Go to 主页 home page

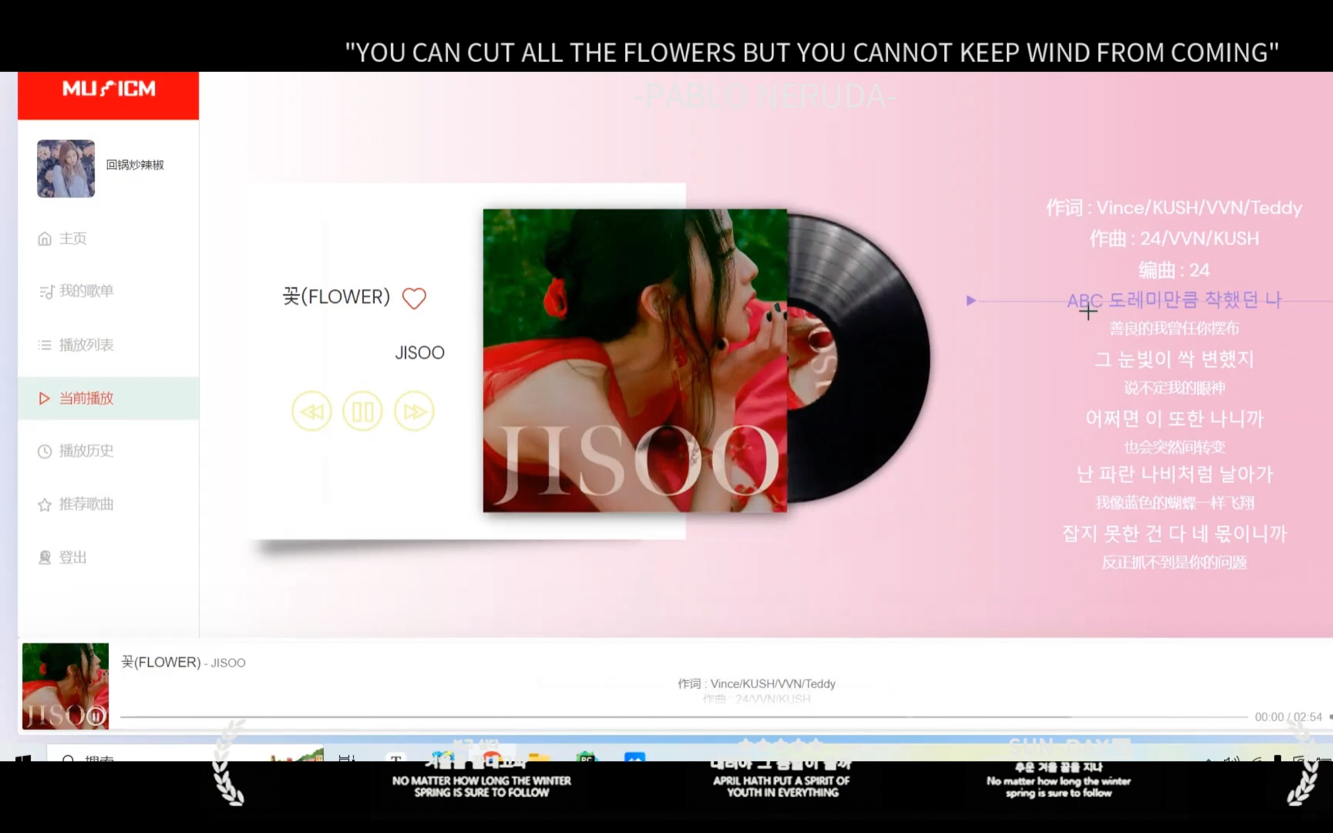point(62,239)
